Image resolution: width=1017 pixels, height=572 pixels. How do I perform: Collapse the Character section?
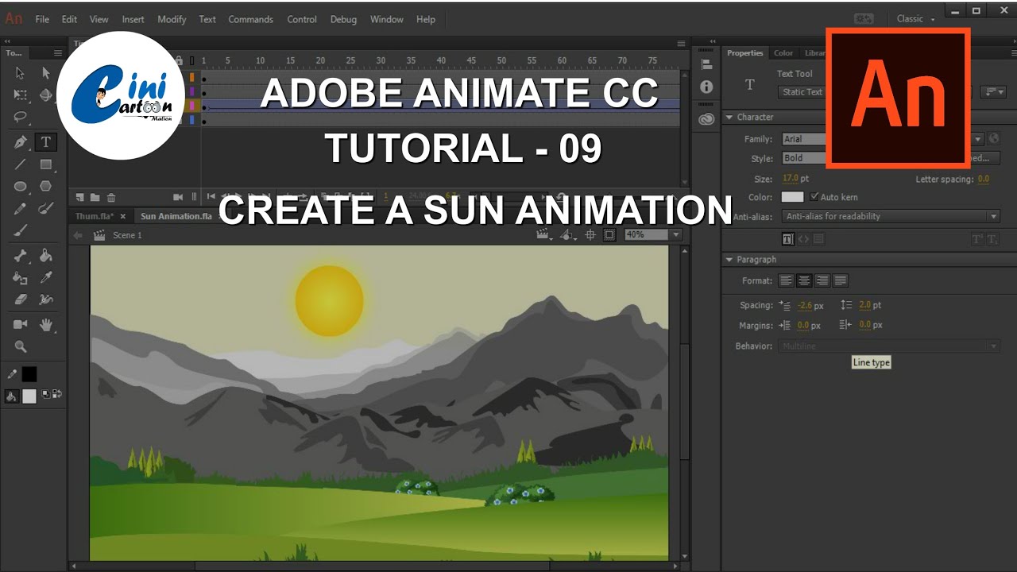click(x=729, y=117)
